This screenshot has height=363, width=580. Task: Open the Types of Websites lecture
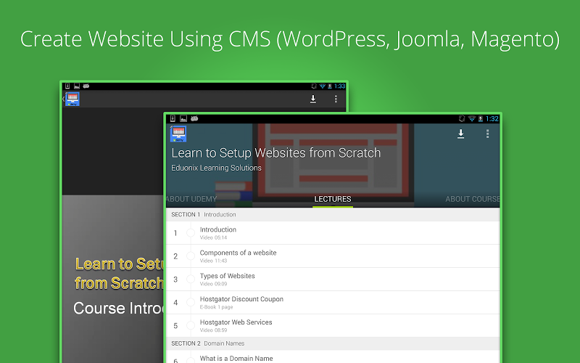(x=333, y=280)
